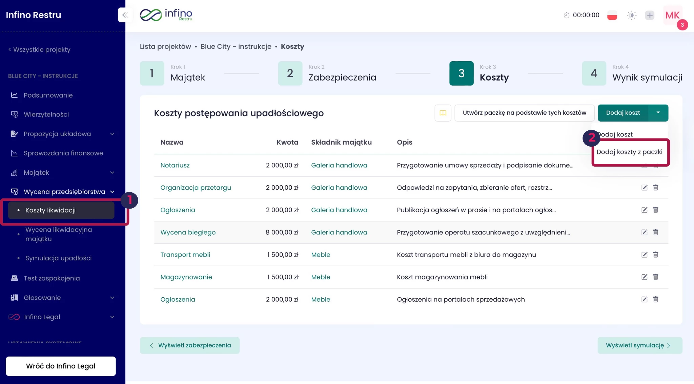Click the Polish flag language icon
This screenshot has width=694, height=384.
[x=612, y=15]
